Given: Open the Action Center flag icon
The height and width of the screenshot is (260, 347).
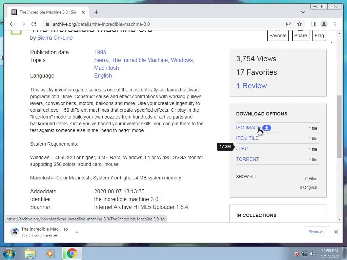Looking at the screenshot, I should click(297, 254).
